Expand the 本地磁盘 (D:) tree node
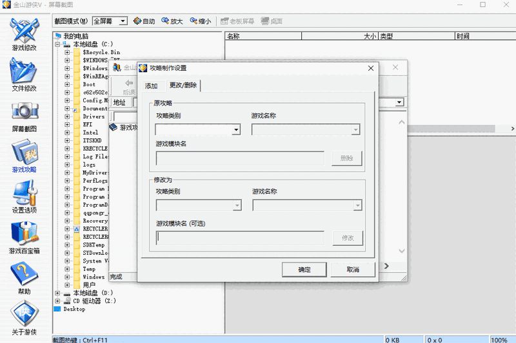516x343 pixels. (x=57, y=293)
